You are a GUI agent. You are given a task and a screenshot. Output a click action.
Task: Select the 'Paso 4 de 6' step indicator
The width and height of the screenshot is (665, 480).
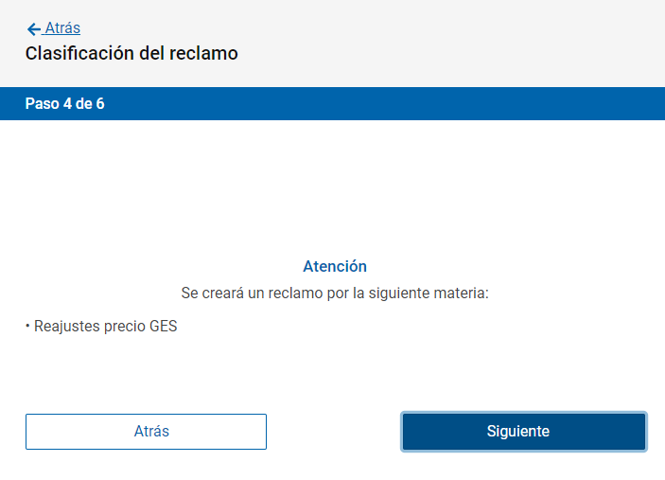click(64, 103)
